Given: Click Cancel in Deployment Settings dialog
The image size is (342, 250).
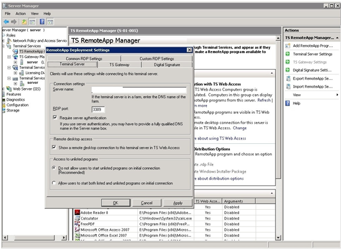Looking at the screenshot, I should click(147, 203).
